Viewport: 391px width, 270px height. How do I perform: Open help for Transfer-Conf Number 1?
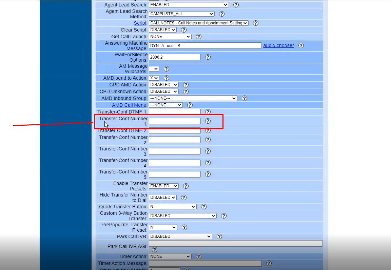pos(208,121)
